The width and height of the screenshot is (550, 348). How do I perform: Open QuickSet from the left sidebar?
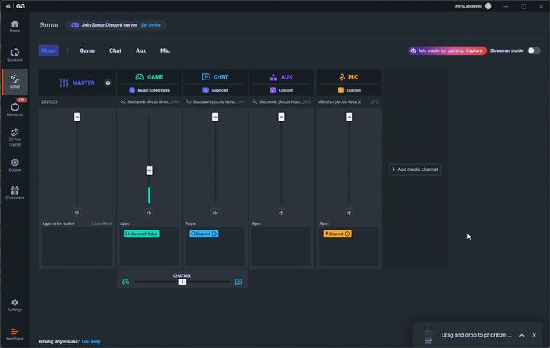(x=15, y=55)
